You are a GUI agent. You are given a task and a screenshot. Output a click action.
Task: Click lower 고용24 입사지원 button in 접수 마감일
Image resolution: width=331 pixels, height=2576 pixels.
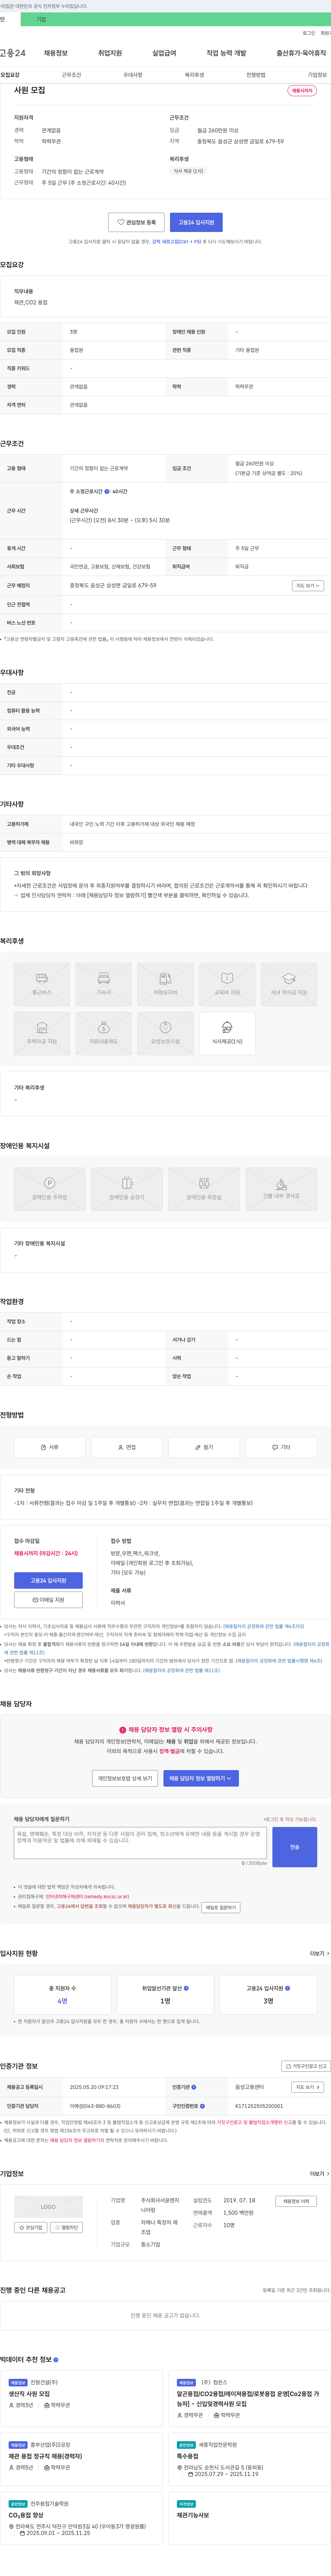pos(48,1581)
